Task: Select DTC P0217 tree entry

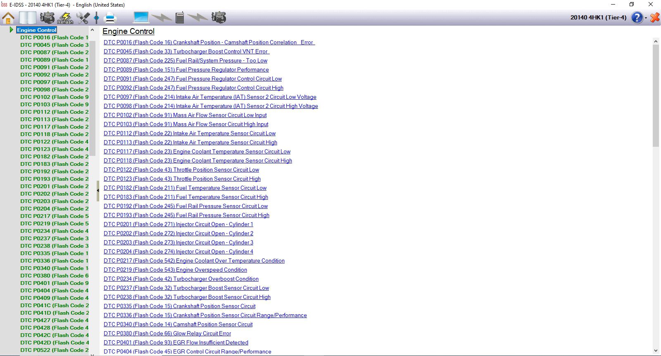Action: pos(55,216)
